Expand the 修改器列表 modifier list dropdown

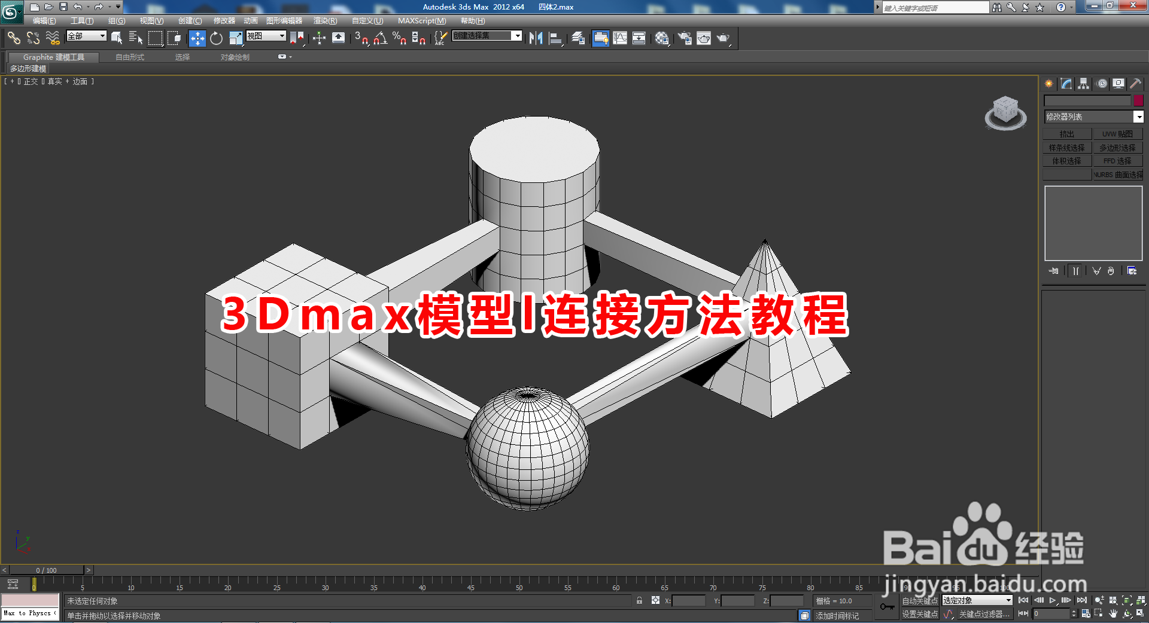[1093, 117]
